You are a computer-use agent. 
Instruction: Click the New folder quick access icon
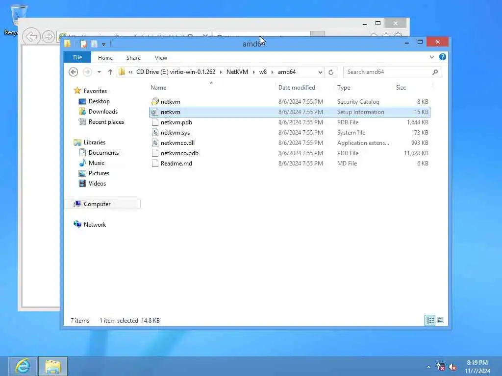click(94, 44)
